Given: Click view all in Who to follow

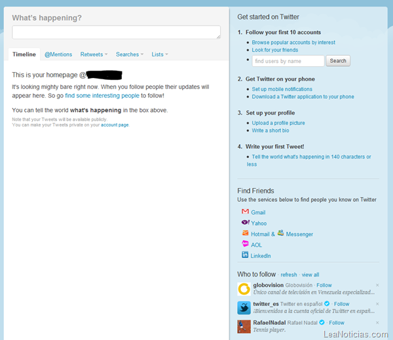Looking at the screenshot, I should tap(310, 274).
